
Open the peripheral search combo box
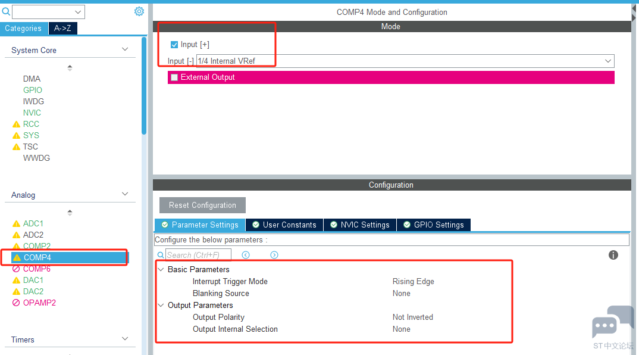pos(49,12)
